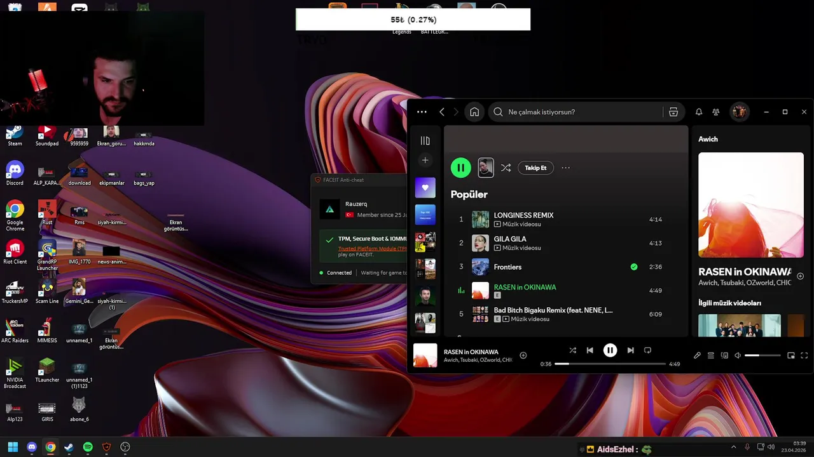
Task: Open Soundpad desktop icon
Action: 47,136
